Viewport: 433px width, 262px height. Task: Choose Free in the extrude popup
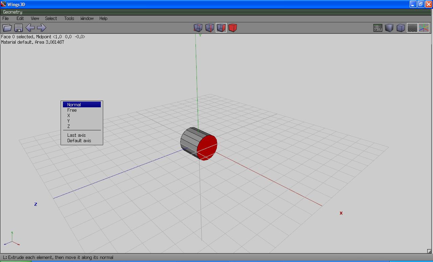pos(82,110)
